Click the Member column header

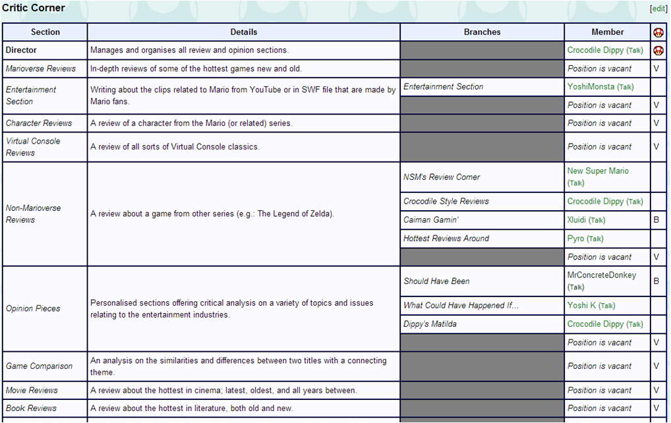coord(607,32)
